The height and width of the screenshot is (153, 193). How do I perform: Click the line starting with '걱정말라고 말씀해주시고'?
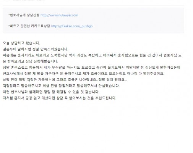pos(61,86)
